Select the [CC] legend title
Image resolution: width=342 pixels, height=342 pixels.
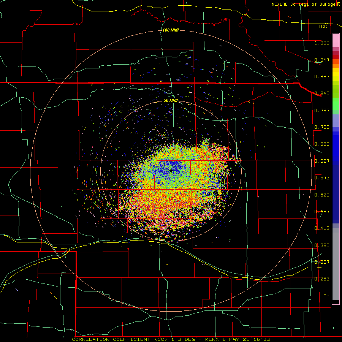325,26
